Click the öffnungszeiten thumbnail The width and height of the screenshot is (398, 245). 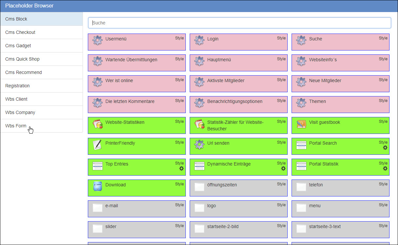click(199, 187)
